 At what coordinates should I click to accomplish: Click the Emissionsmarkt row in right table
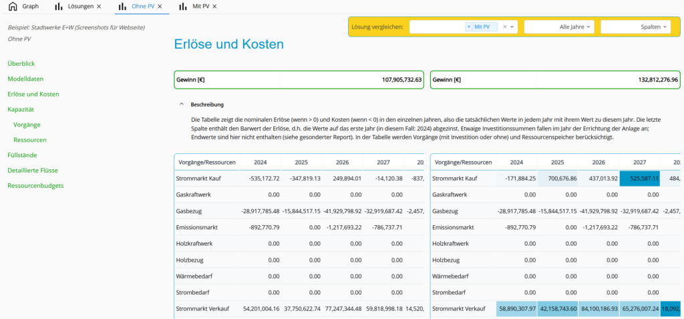[555, 227]
